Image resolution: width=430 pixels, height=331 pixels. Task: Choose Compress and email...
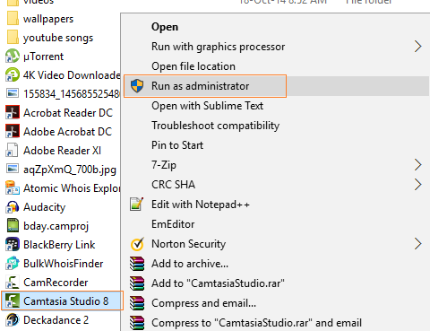[204, 303]
